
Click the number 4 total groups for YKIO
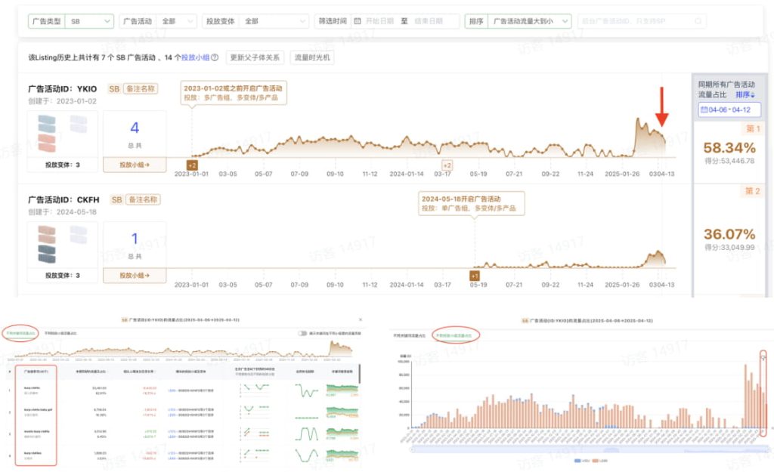click(135, 128)
